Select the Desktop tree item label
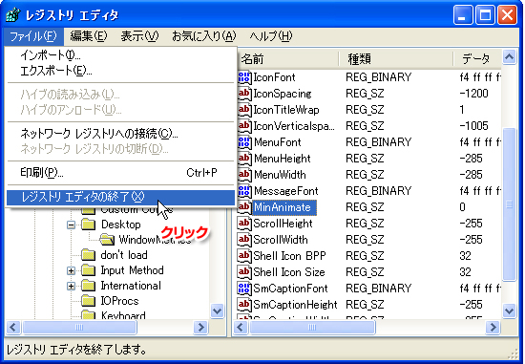Screen dimensions: 525x364 pos(120,225)
